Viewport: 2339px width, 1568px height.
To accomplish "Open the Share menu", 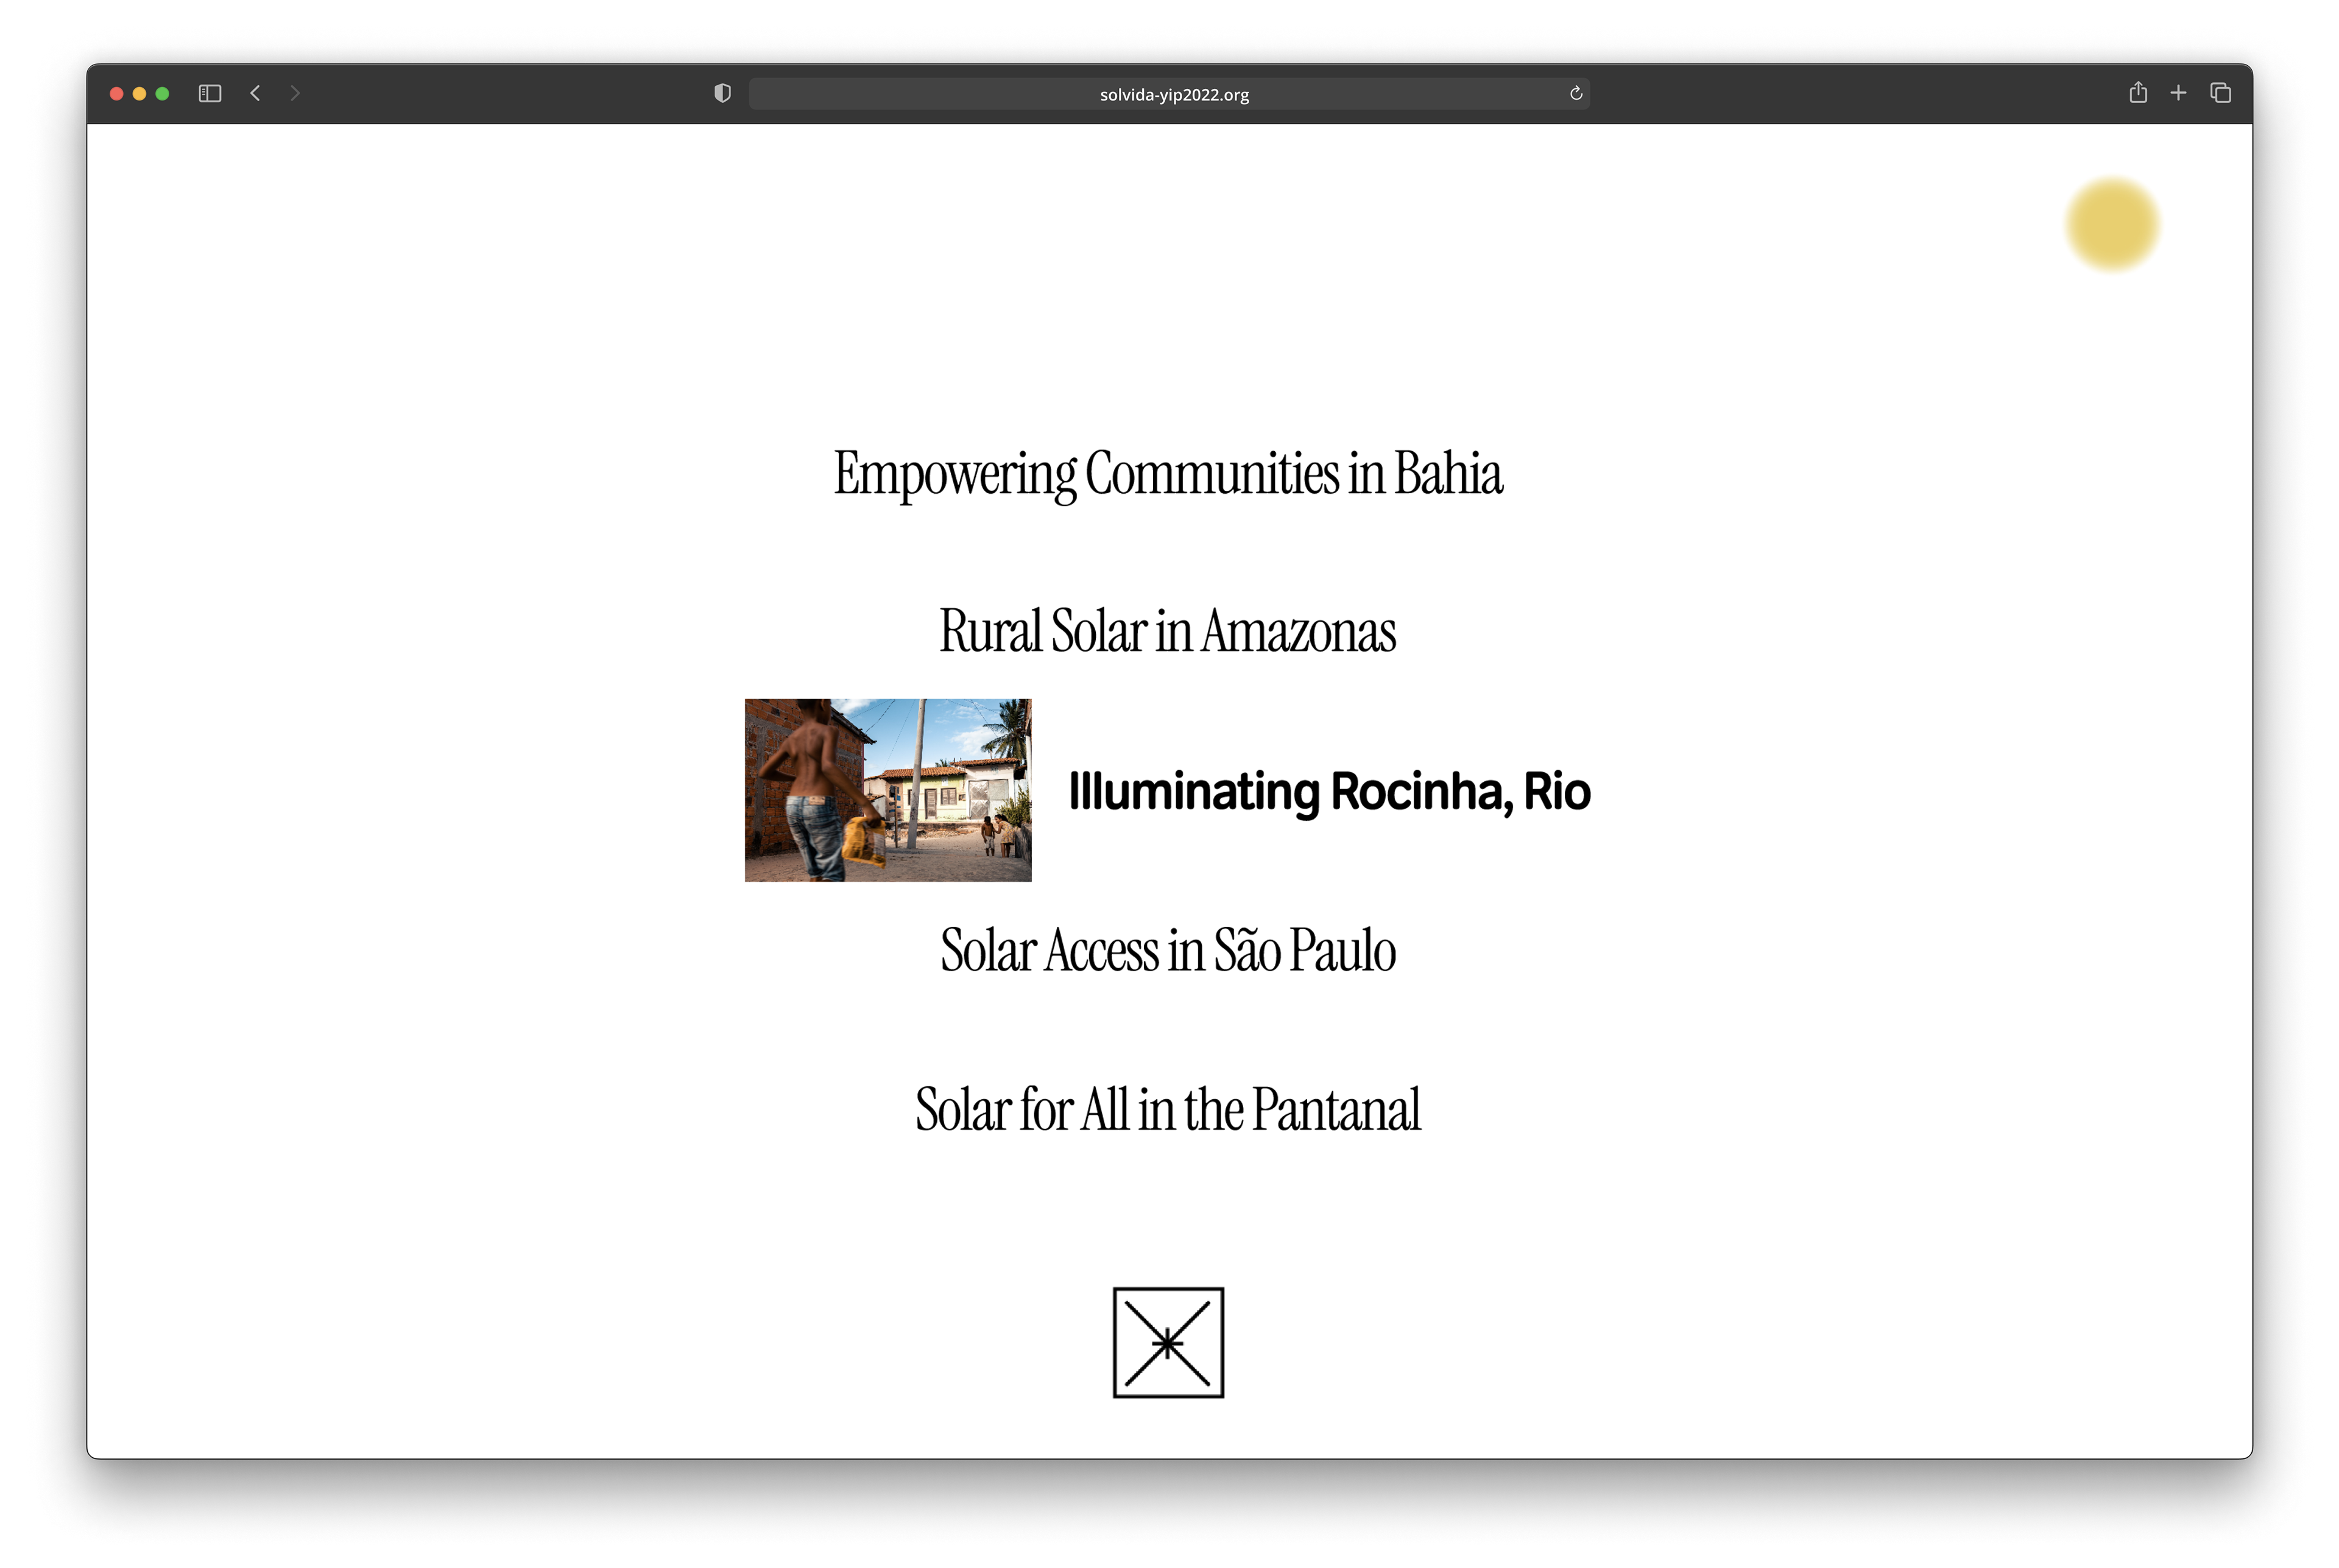I will (2138, 93).
